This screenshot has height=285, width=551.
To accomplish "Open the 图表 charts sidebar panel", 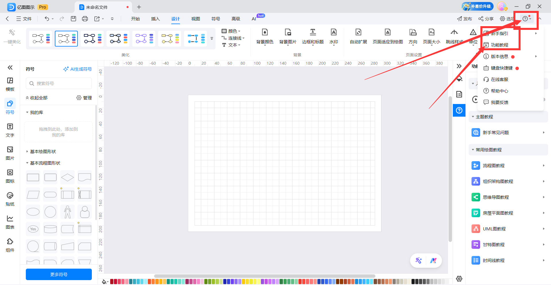I will point(10,222).
